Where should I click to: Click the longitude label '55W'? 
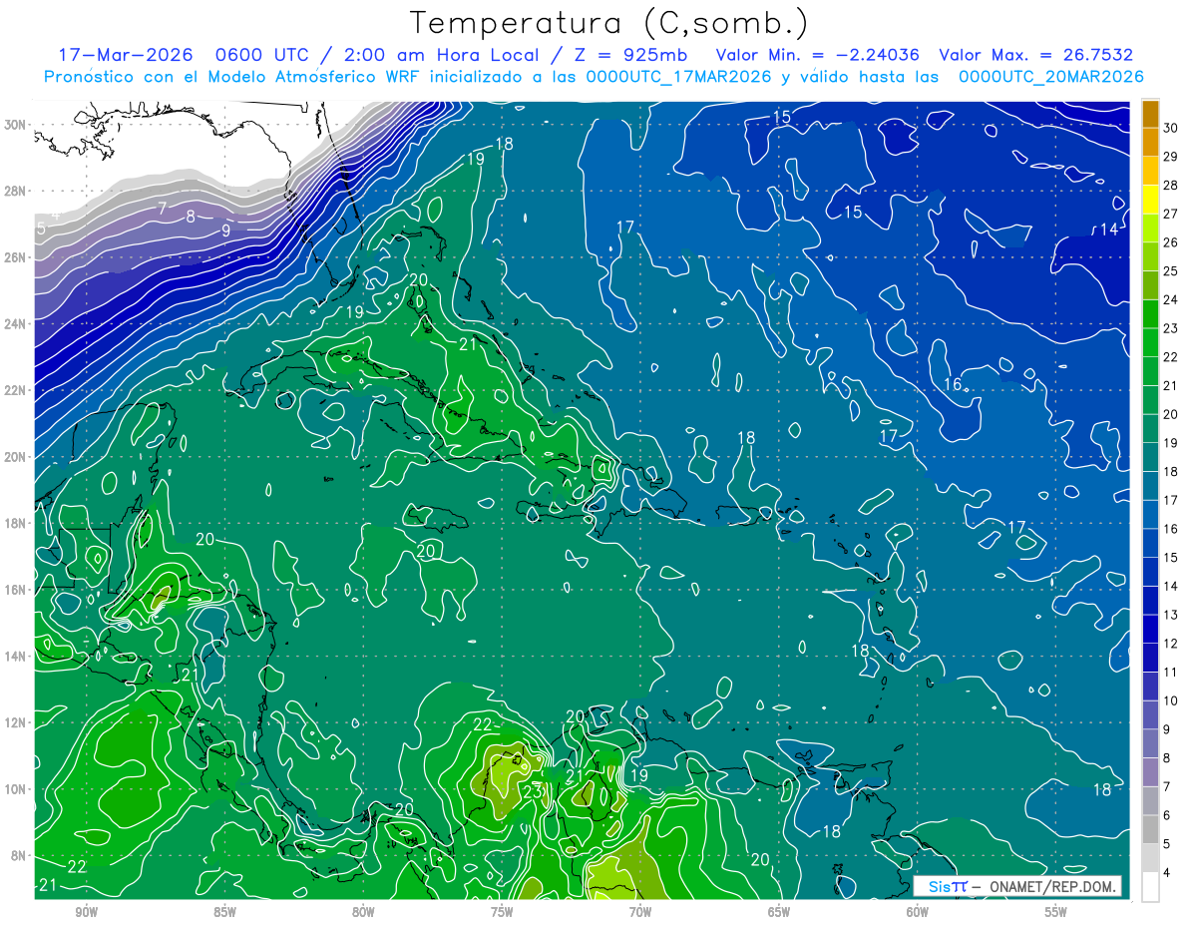tap(1056, 913)
